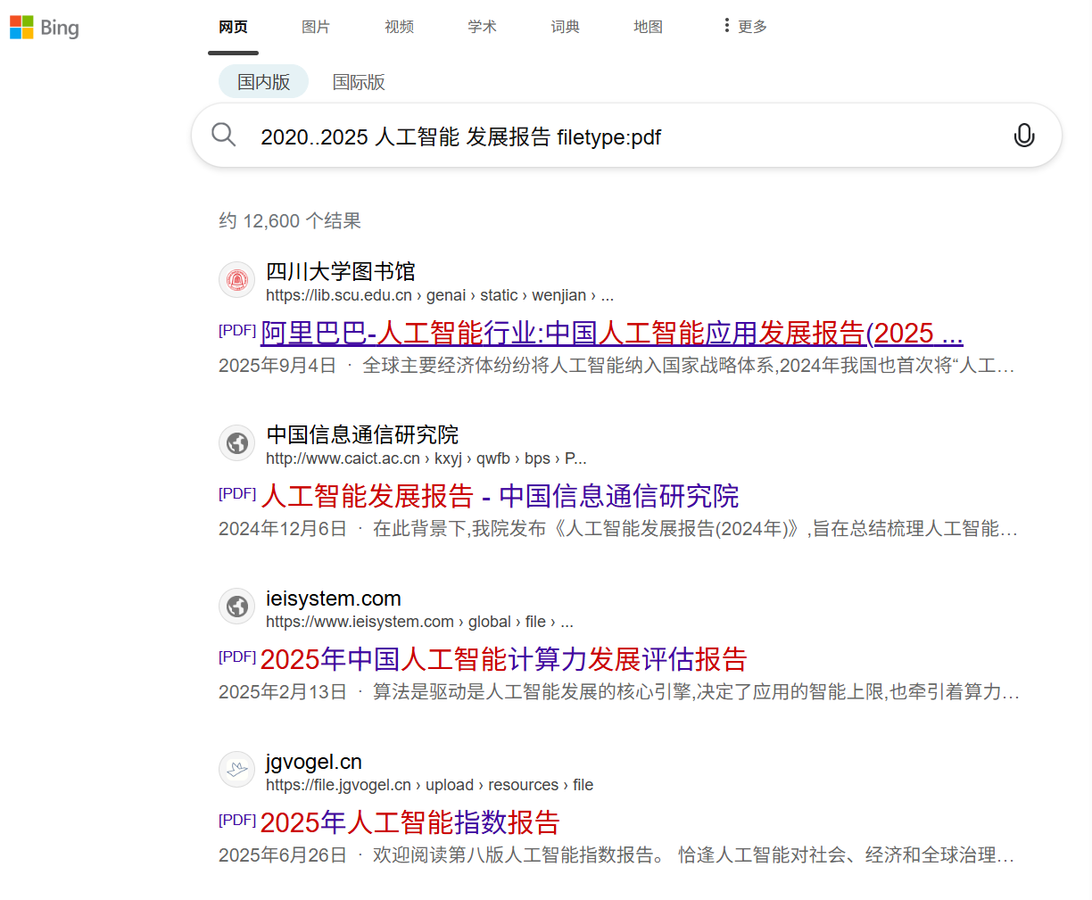Select the 国际版 search version

tap(359, 82)
